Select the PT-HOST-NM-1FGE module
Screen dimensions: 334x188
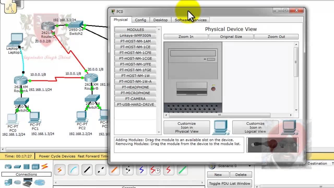tap(135, 70)
